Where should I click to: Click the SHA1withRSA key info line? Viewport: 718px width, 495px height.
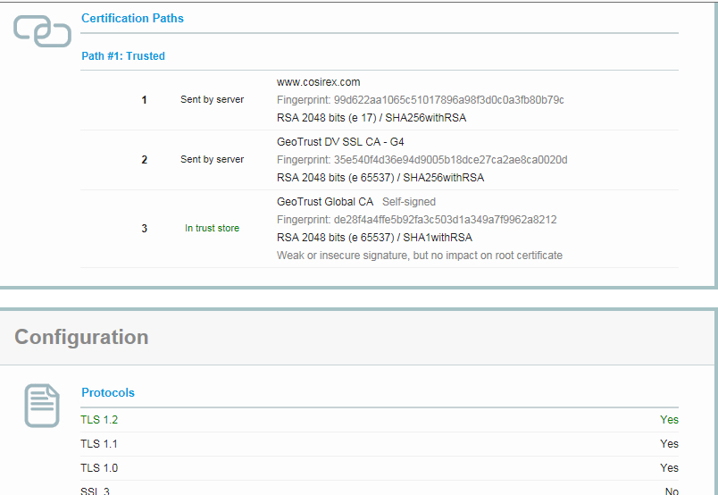coord(374,238)
